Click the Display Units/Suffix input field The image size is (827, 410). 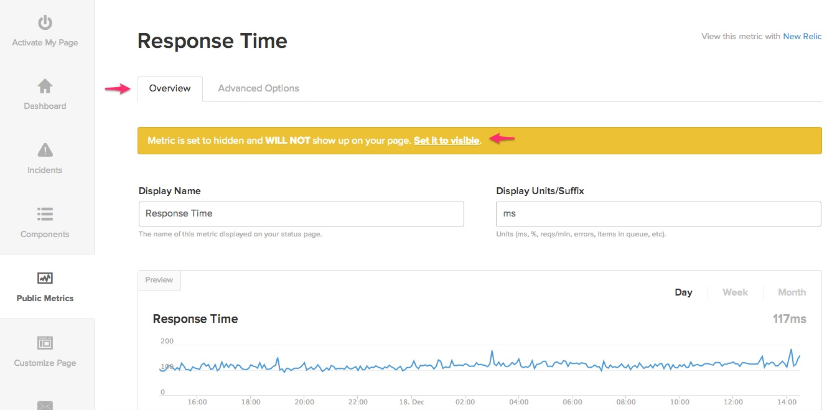click(x=658, y=213)
